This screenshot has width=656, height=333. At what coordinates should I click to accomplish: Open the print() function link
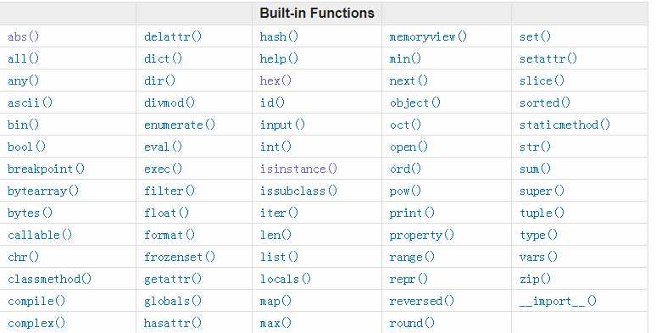tap(412, 213)
